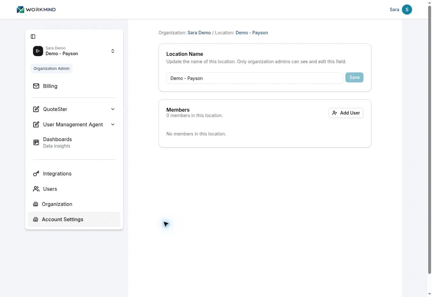Screen dimensions: 432x297
Task: Click the Organization Admin badge
Action: 52,69
